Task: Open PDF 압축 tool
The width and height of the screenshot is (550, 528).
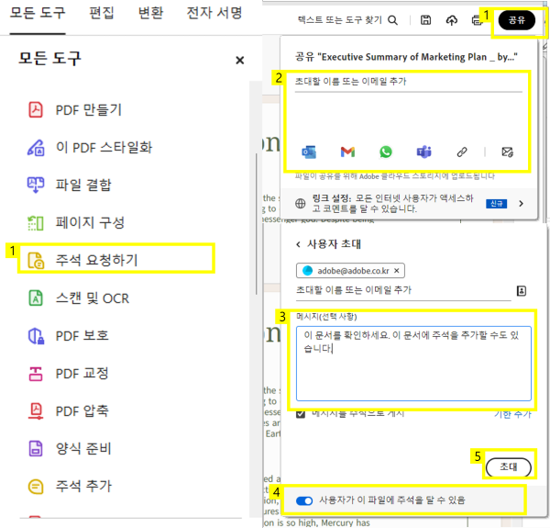Action: pyautogui.click(x=68, y=411)
